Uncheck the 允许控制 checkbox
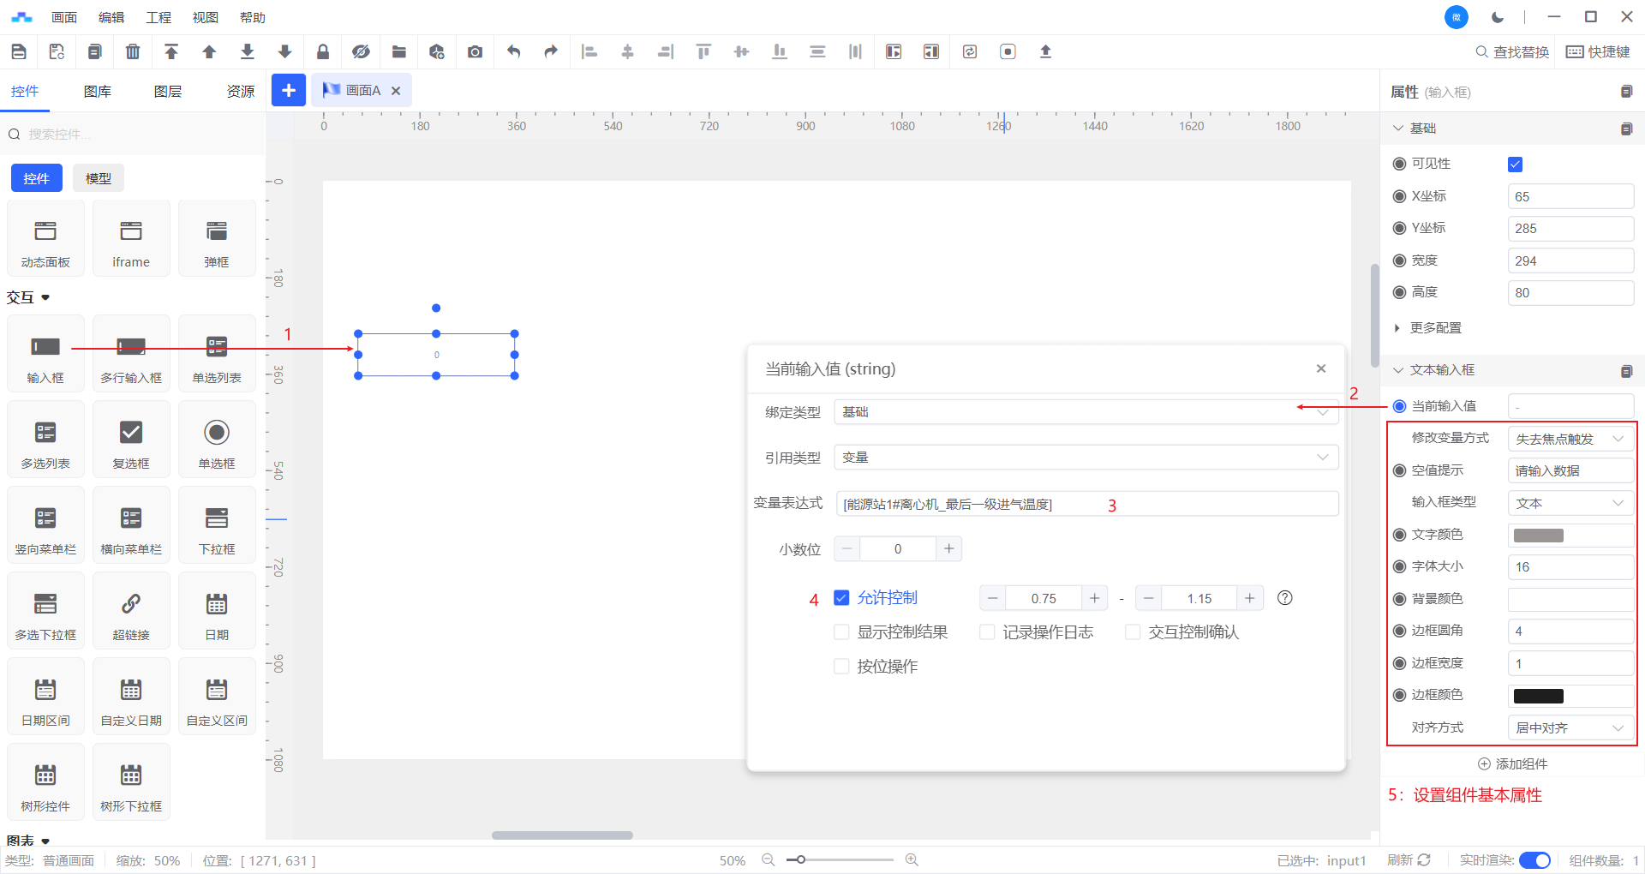The image size is (1645, 874). pyautogui.click(x=841, y=598)
